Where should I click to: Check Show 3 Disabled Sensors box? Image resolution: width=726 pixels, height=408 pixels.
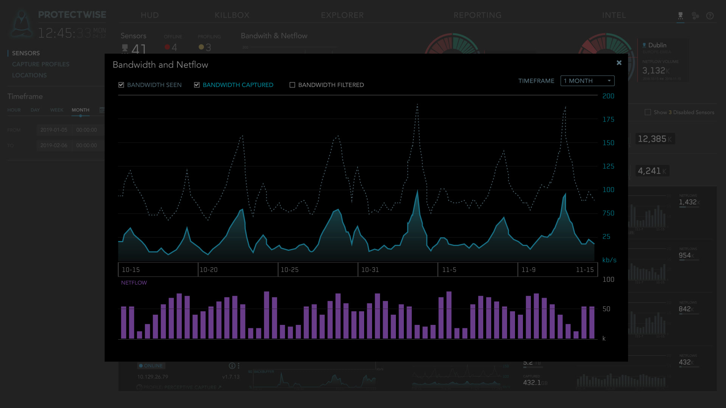coord(648,112)
